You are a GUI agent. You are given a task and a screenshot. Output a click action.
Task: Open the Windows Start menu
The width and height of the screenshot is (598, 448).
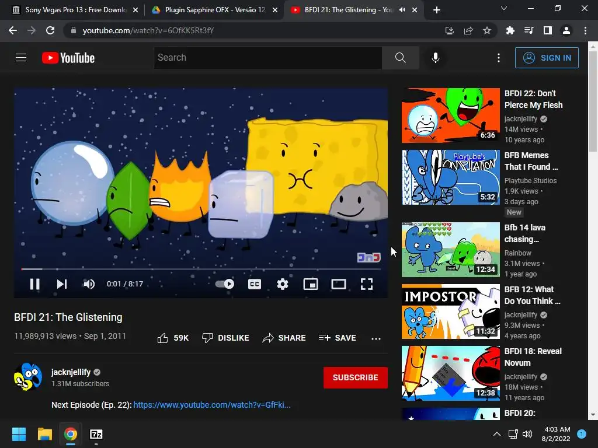point(19,434)
